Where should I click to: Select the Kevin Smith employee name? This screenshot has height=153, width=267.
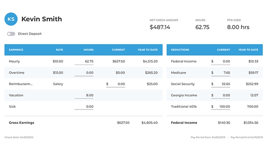(x=42, y=19)
